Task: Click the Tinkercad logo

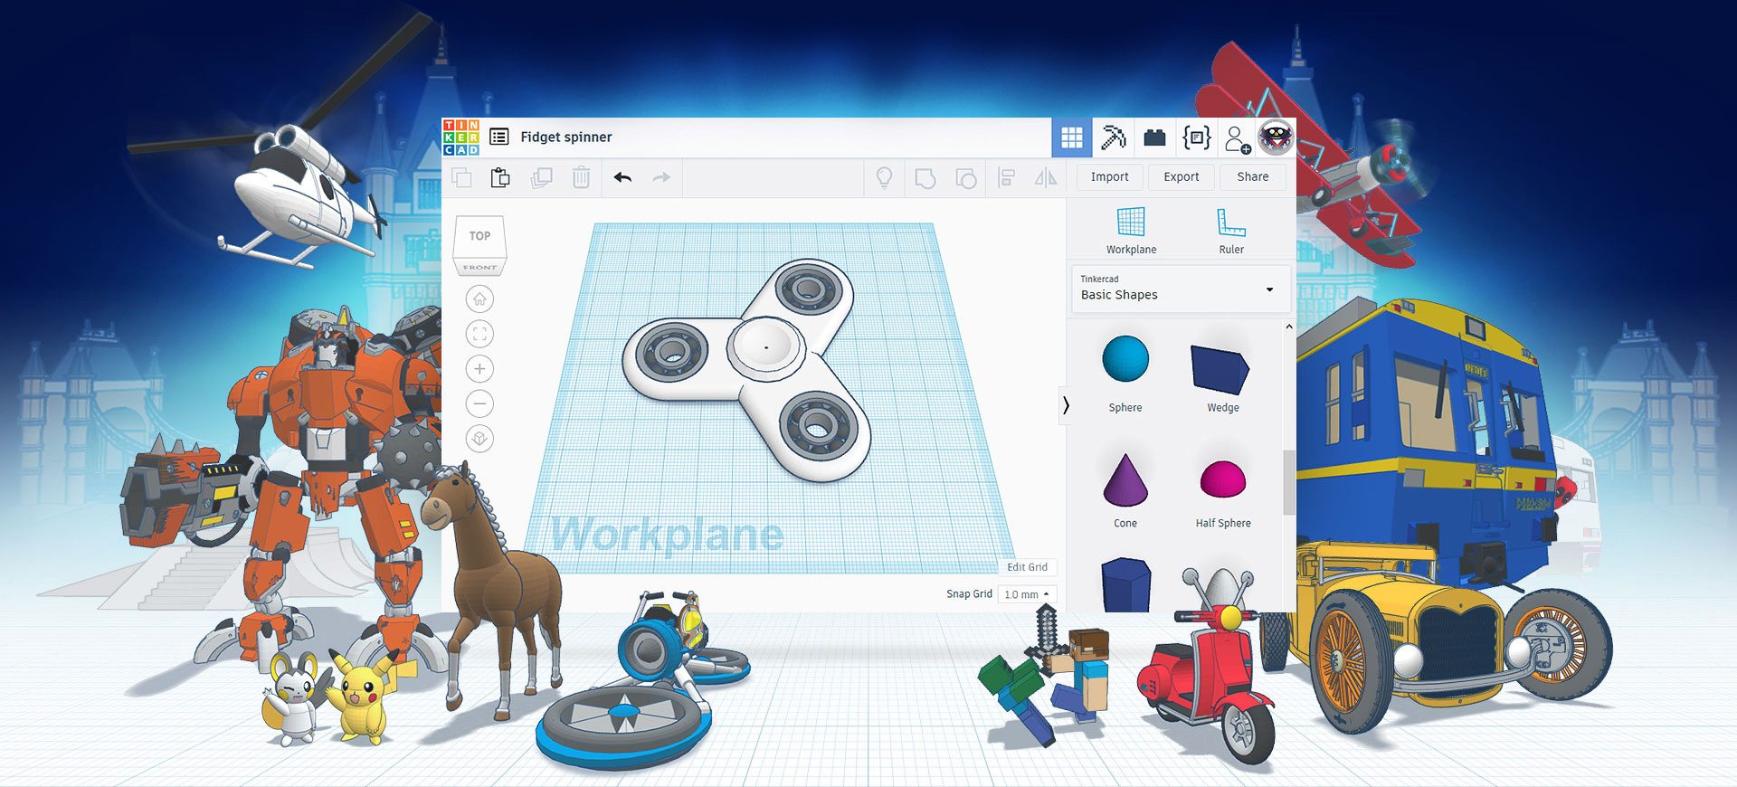Action: click(x=461, y=137)
